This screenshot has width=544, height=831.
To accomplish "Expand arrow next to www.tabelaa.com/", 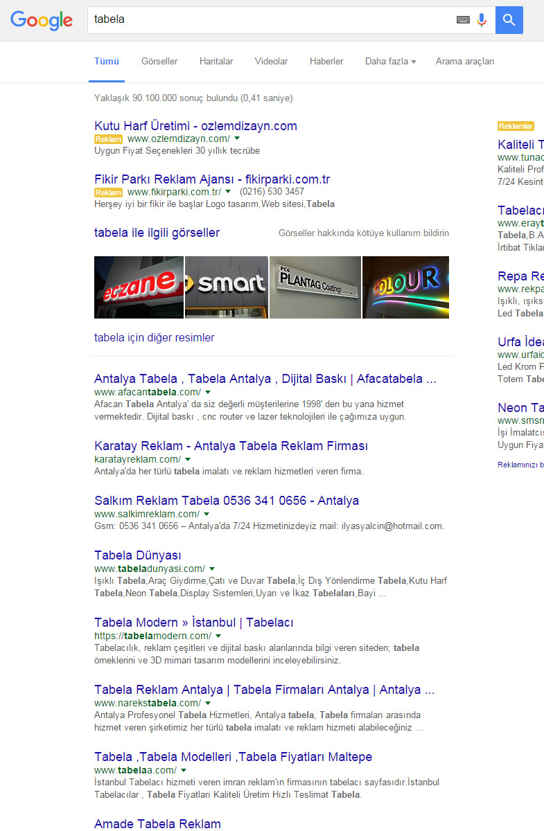I will 183,770.
